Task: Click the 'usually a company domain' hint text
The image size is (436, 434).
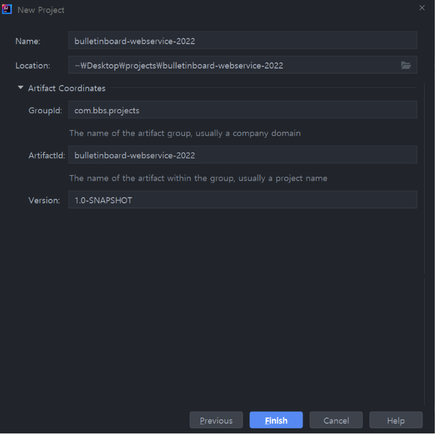Action: point(248,133)
